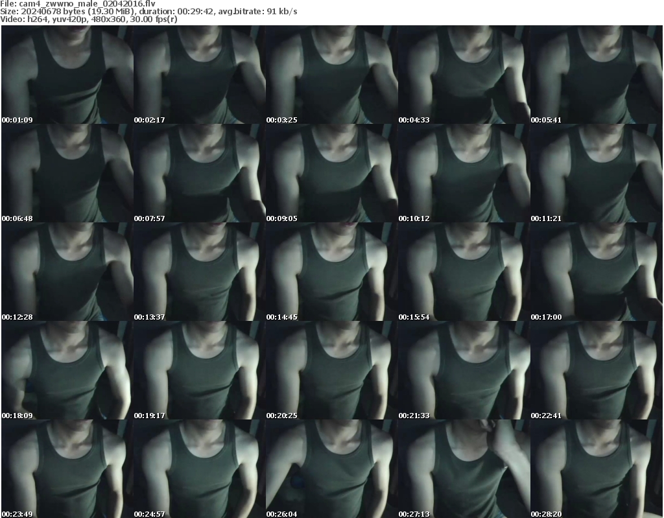Choose the frame marked 00:21:33
Image resolution: width=664 pixels, height=518 pixels.
coord(464,370)
